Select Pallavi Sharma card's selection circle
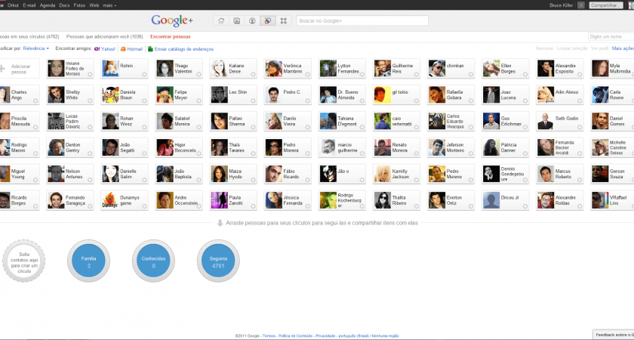The width and height of the screenshot is (634, 340). [x=253, y=127]
